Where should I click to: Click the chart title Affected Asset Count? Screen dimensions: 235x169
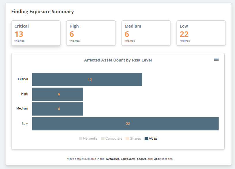coord(118,60)
